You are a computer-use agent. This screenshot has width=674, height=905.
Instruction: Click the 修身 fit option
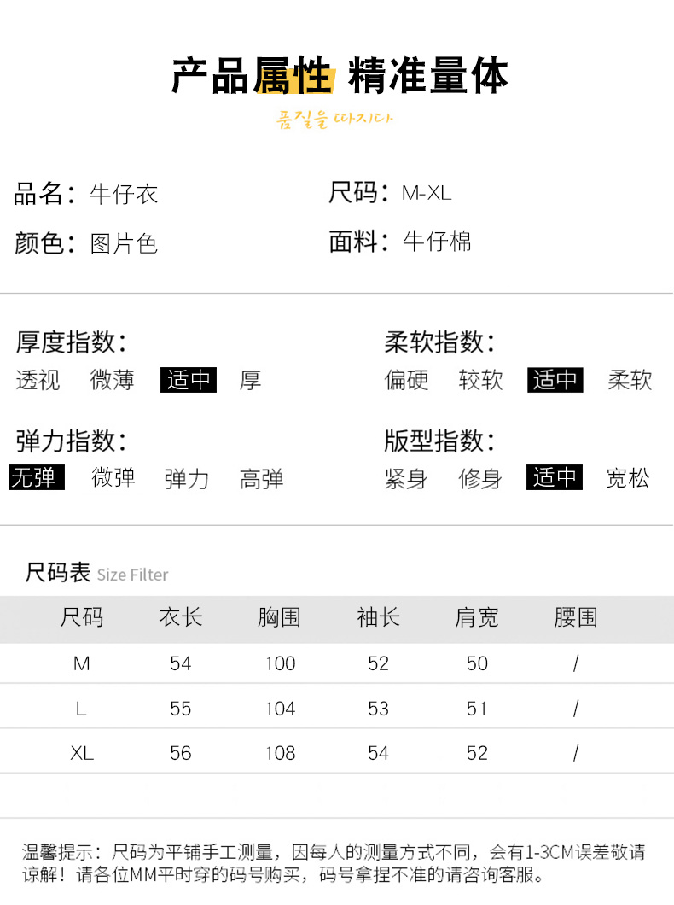[x=480, y=479]
